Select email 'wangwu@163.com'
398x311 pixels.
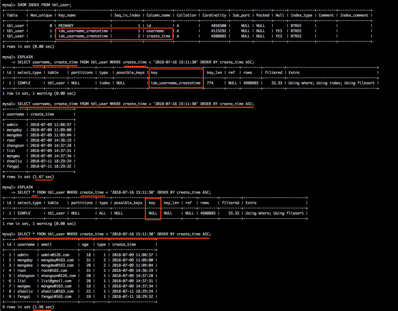(56, 286)
